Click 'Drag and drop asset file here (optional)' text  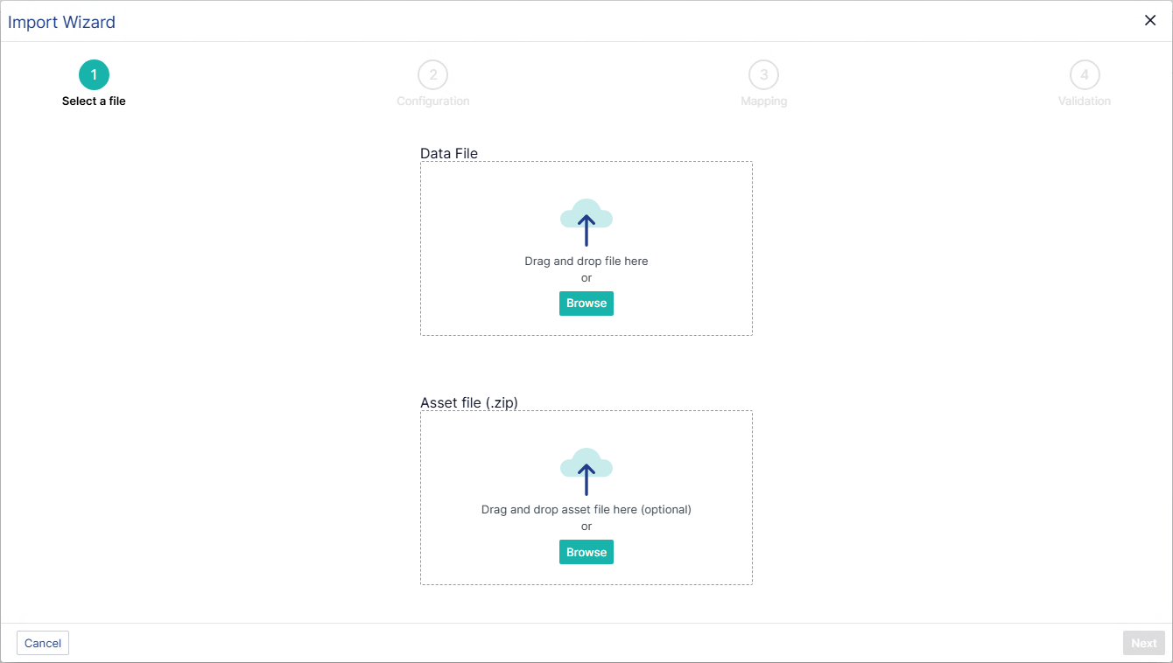586,509
